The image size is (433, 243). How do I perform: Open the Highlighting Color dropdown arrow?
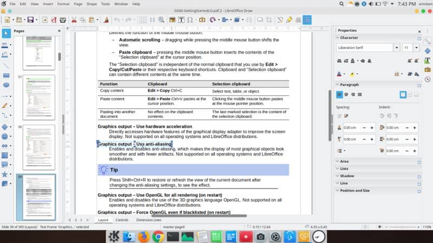[357, 74]
